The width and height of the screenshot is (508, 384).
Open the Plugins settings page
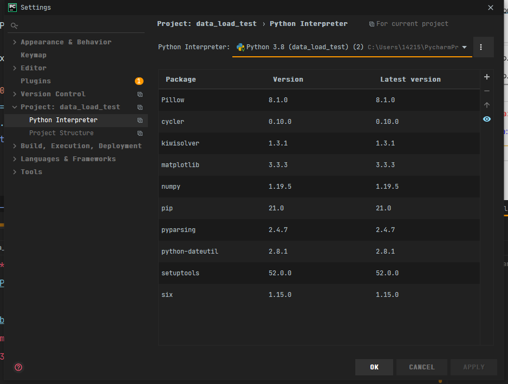36,81
